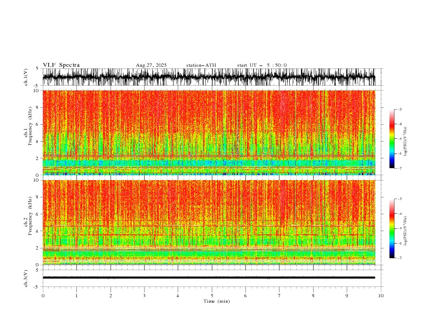Click the "-7" label on ch.1 color bar
The height and width of the screenshot is (332, 429).
coord(400,168)
